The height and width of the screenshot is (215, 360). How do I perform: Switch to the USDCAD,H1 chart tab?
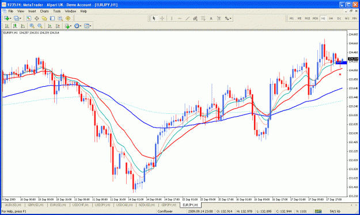124,205
